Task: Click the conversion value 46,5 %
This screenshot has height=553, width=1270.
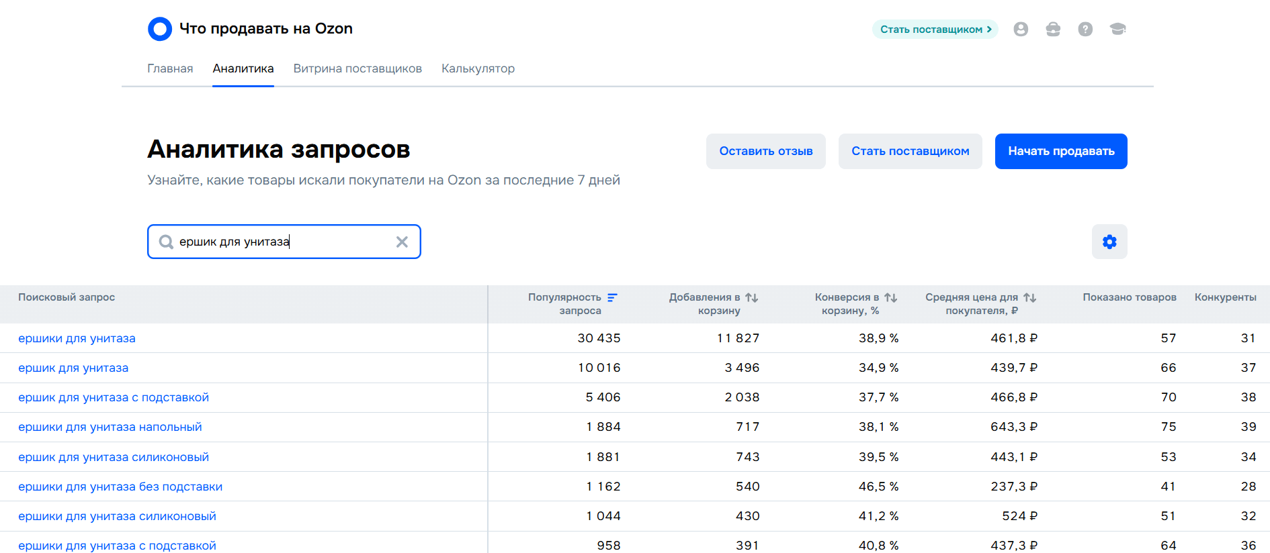Action: (878, 487)
